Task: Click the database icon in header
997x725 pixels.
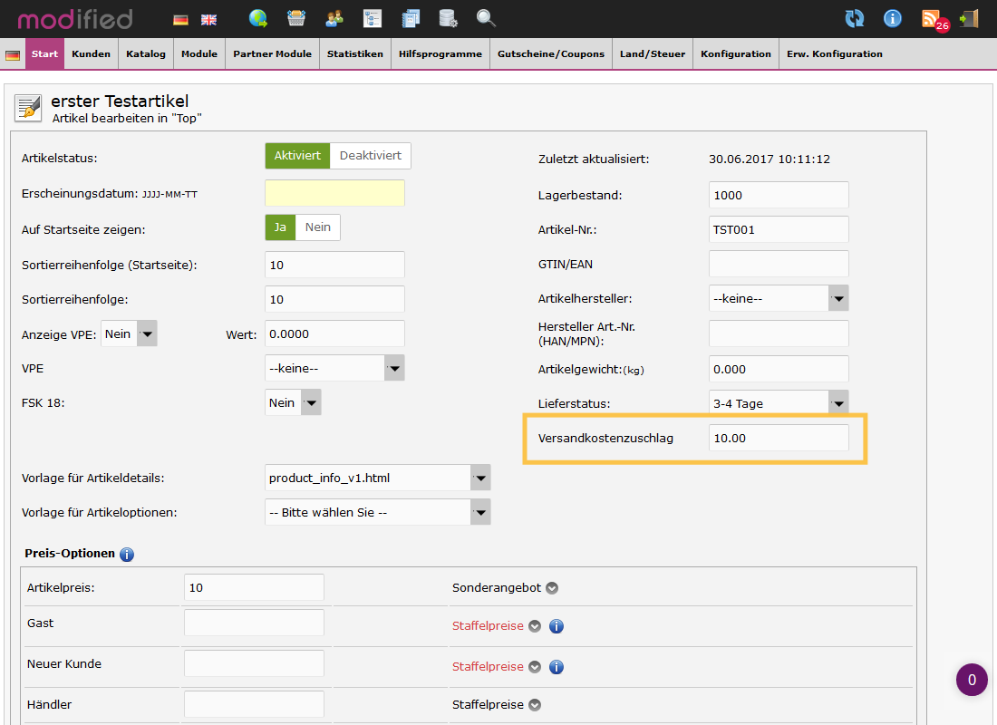Action: point(448,18)
